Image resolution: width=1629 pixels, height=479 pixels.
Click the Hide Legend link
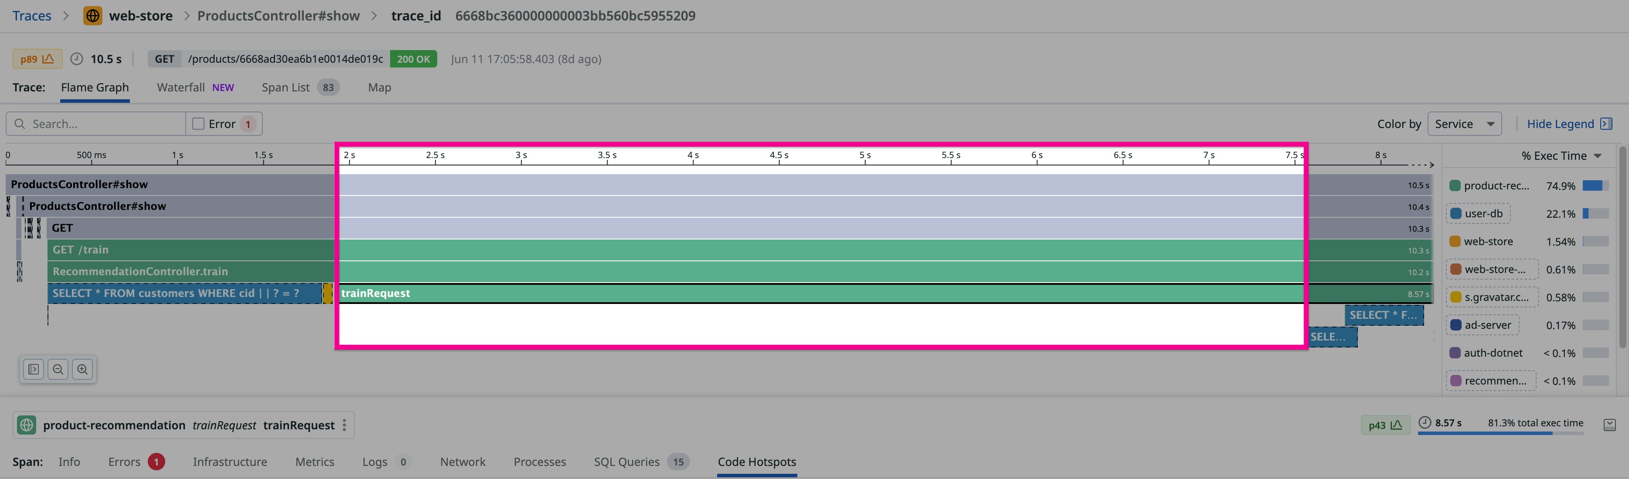coord(1560,124)
